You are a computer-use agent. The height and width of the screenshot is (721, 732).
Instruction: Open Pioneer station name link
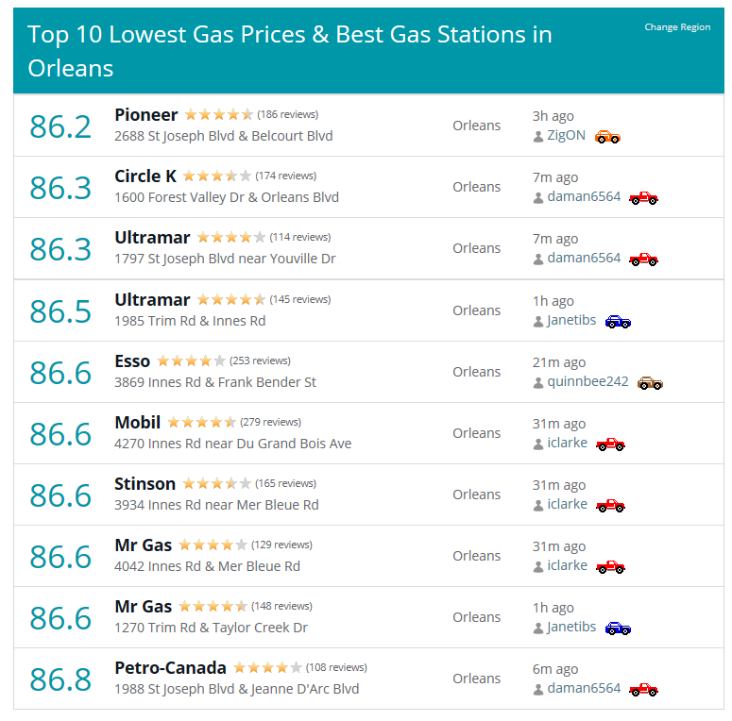(x=146, y=115)
